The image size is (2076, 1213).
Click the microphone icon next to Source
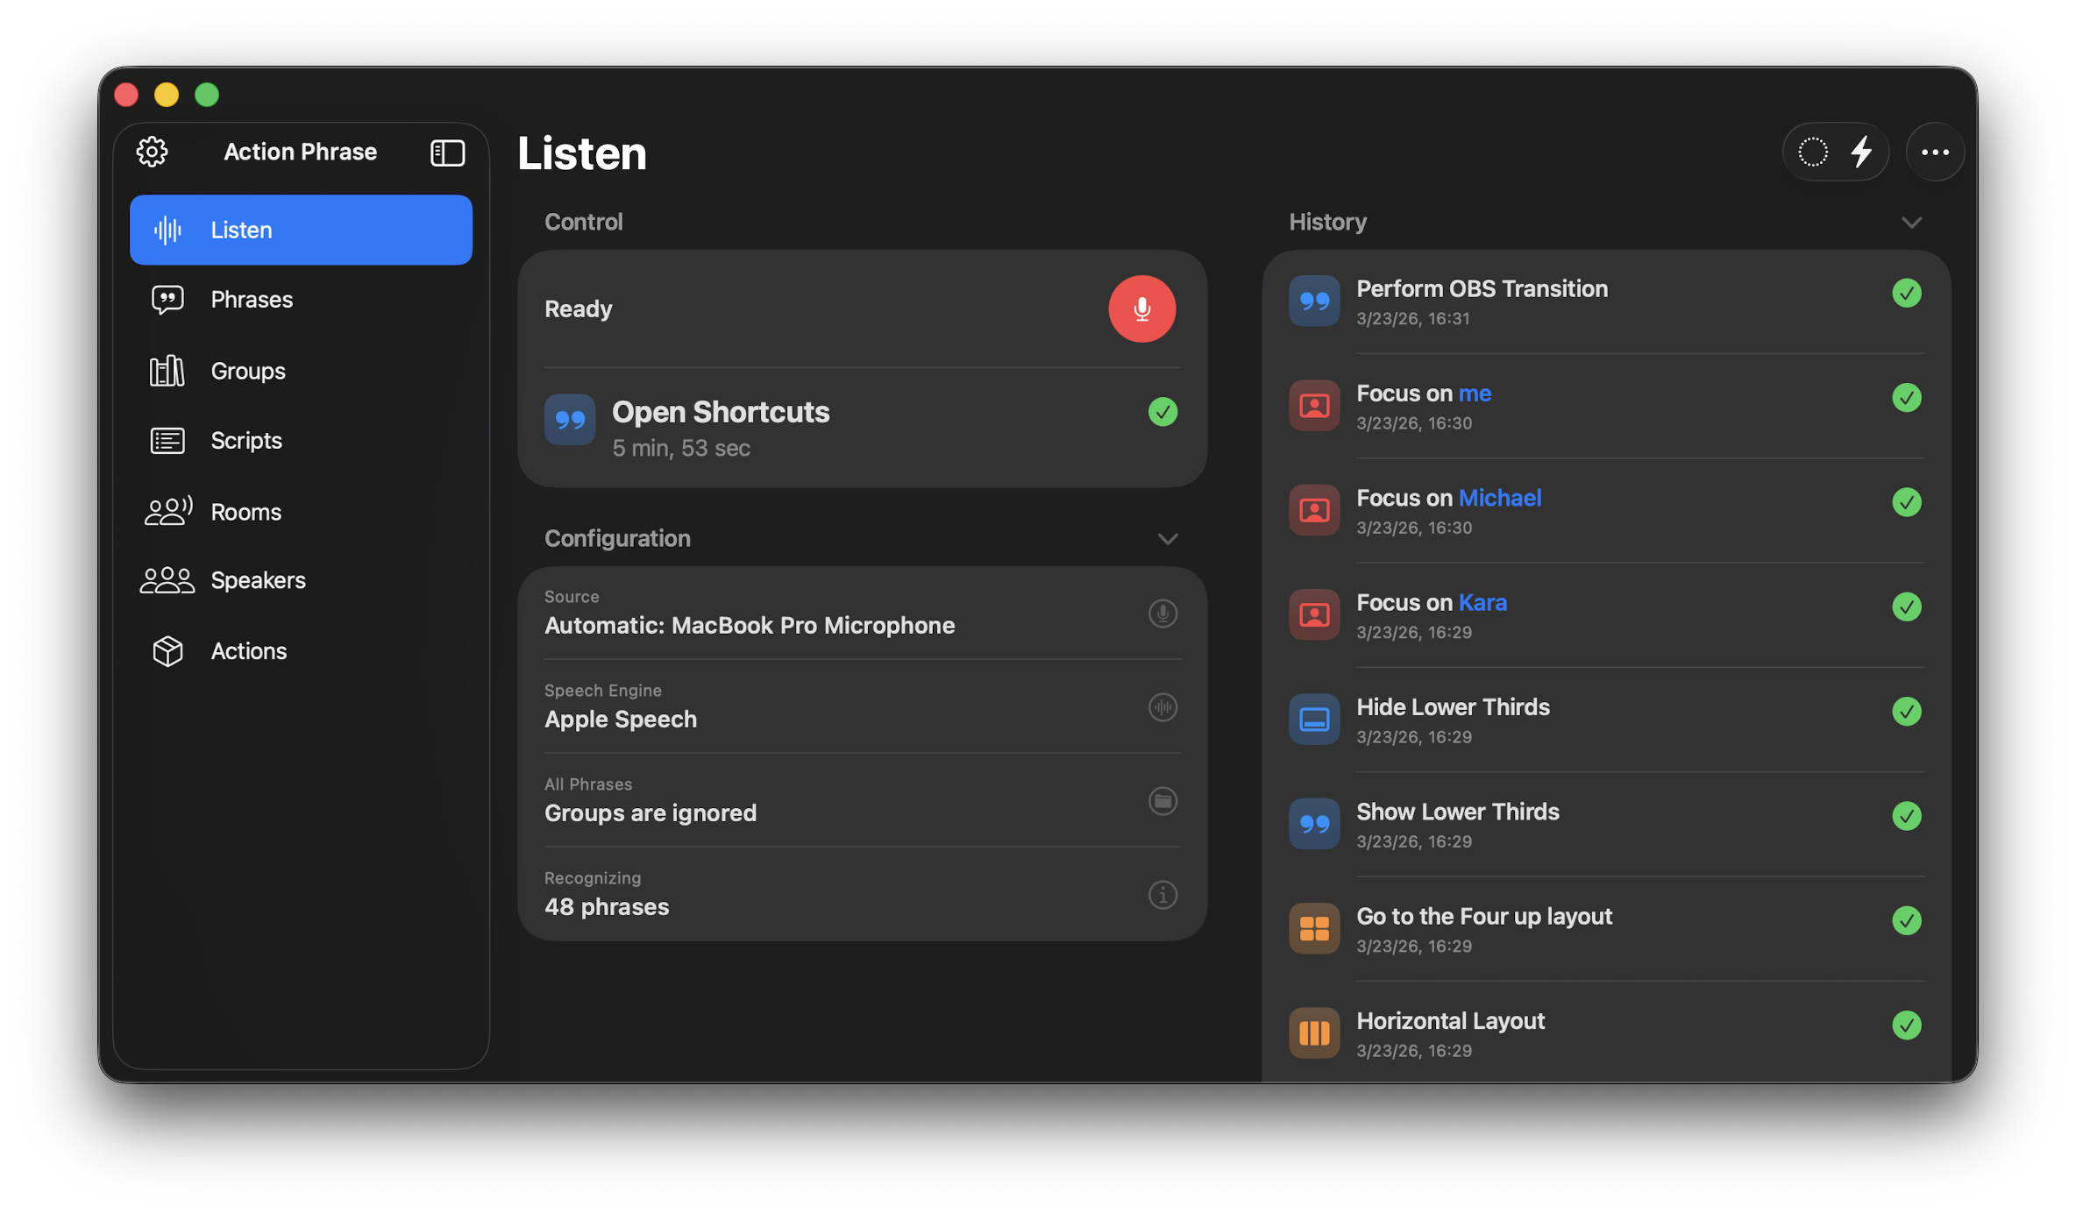pyautogui.click(x=1162, y=613)
